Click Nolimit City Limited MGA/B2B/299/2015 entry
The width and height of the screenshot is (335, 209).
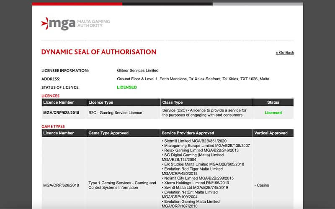[198, 178]
